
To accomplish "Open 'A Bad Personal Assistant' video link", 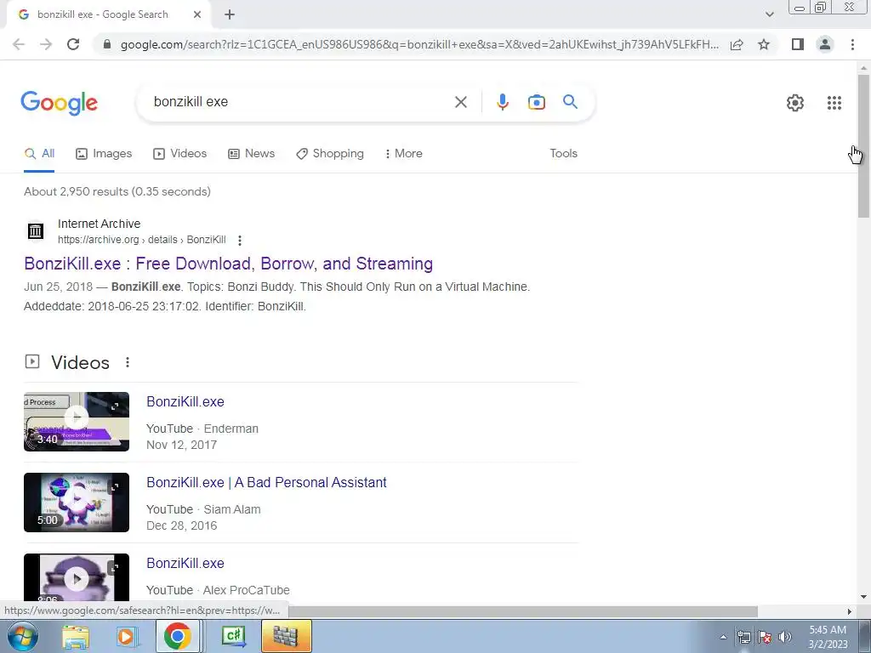I will click(x=266, y=483).
